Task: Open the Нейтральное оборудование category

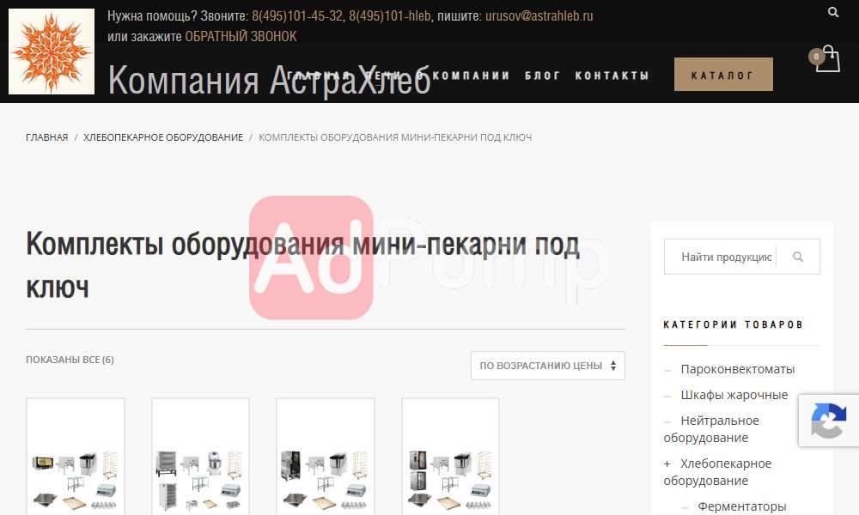Action: (711, 429)
